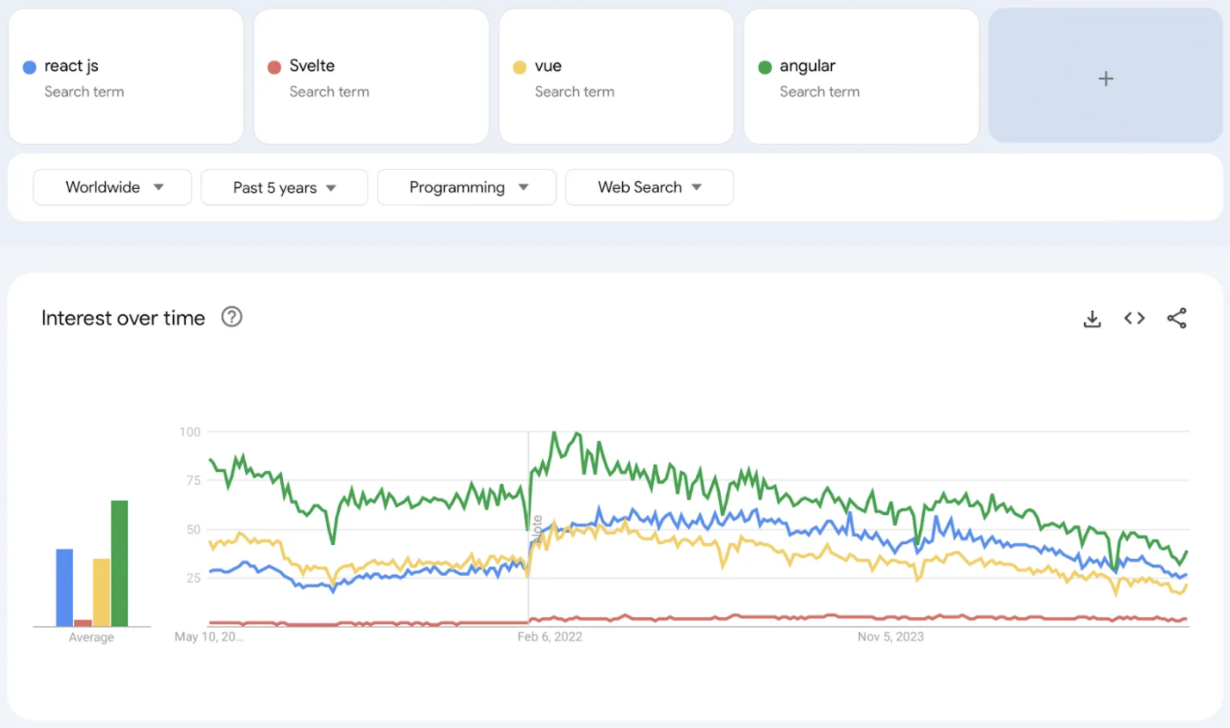The width and height of the screenshot is (1230, 728).
Task: Open Interest over time help icon
Action: click(x=232, y=317)
